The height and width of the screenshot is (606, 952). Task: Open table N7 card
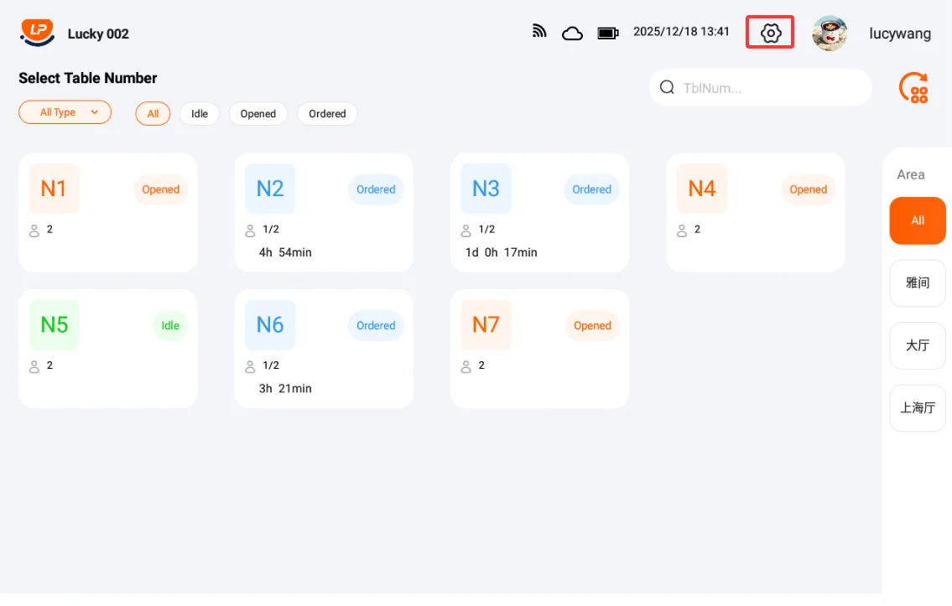tap(540, 348)
